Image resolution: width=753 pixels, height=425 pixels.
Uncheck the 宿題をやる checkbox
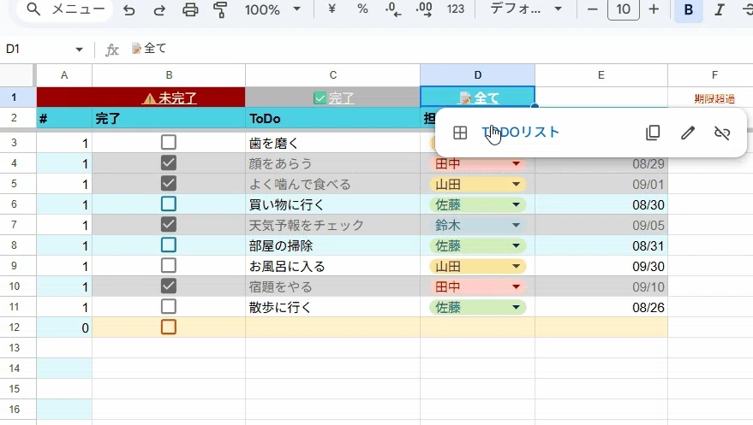click(169, 286)
